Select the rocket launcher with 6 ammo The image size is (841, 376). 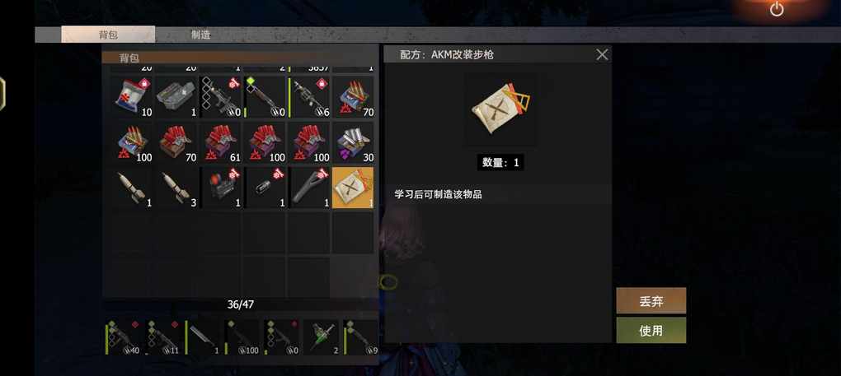pos(308,97)
